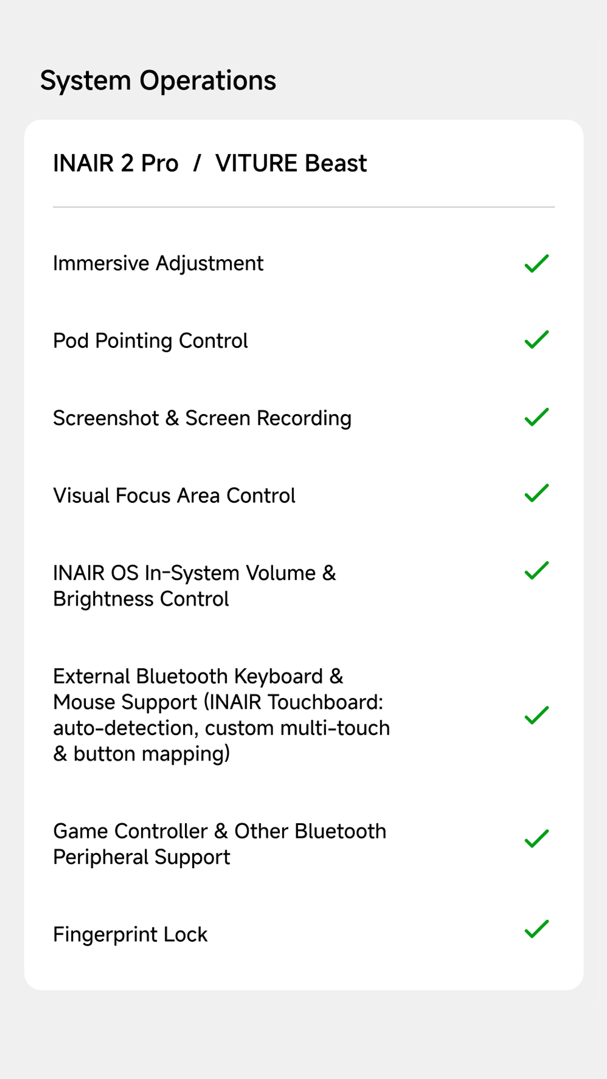Tap the check icon for Visual Focus Area Control
This screenshot has width=607, height=1079.
(537, 493)
